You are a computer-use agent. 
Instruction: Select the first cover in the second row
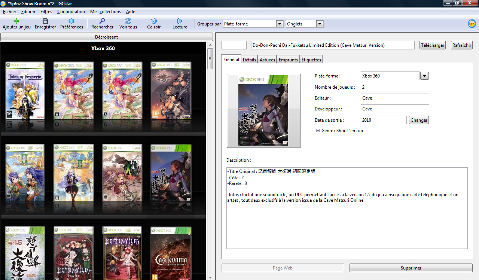(x=25, y=173)
